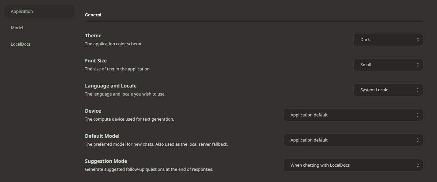Click the Default Model description text
Viewport: 437px width, 182px height.
tap(157, 144)
